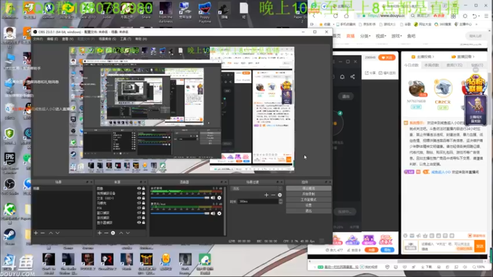493x277 pixels.
Task: Click the 开始录制 button in OBS controls
Action: point(309,194)
